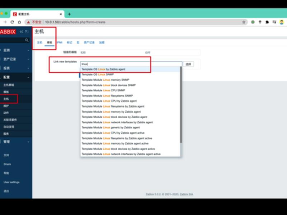
Task: Open a new browser tab with plus
Action: coord(69,14)
